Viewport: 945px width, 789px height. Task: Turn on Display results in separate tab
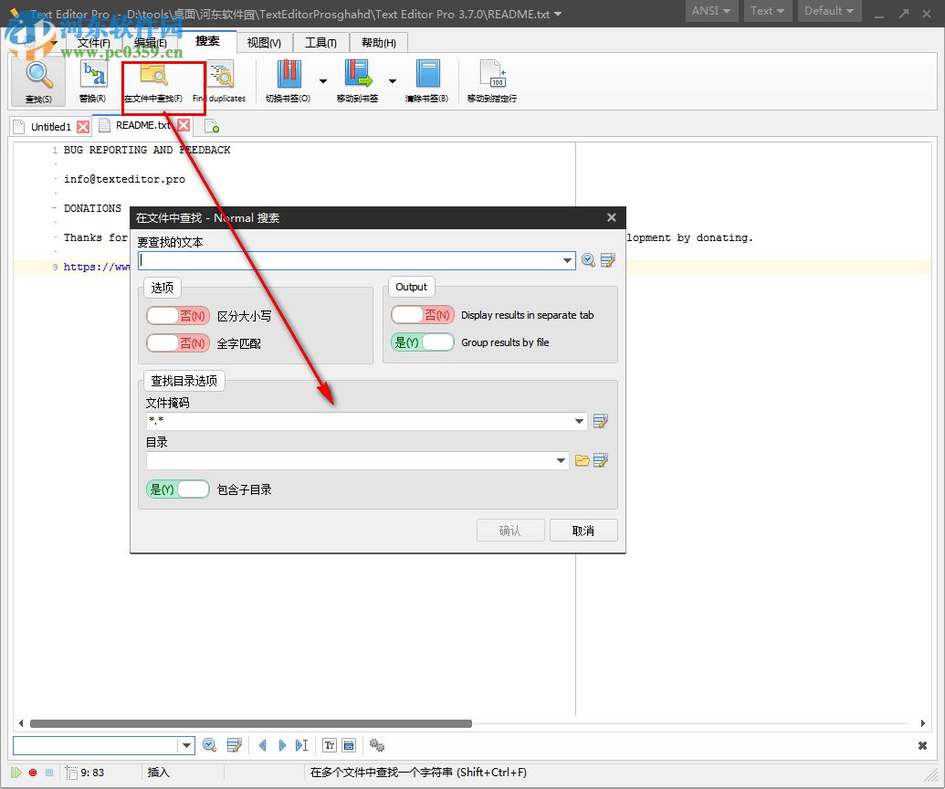tap(423, 314)
